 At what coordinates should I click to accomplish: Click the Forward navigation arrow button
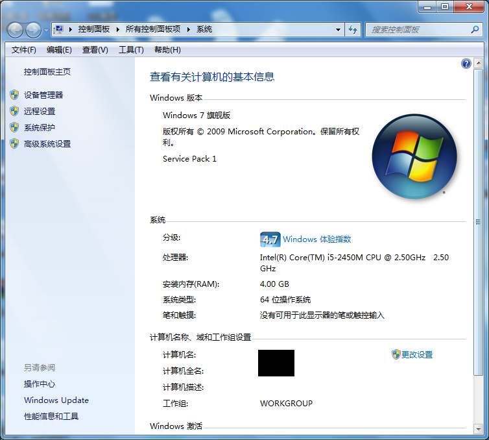pos(33,30)
